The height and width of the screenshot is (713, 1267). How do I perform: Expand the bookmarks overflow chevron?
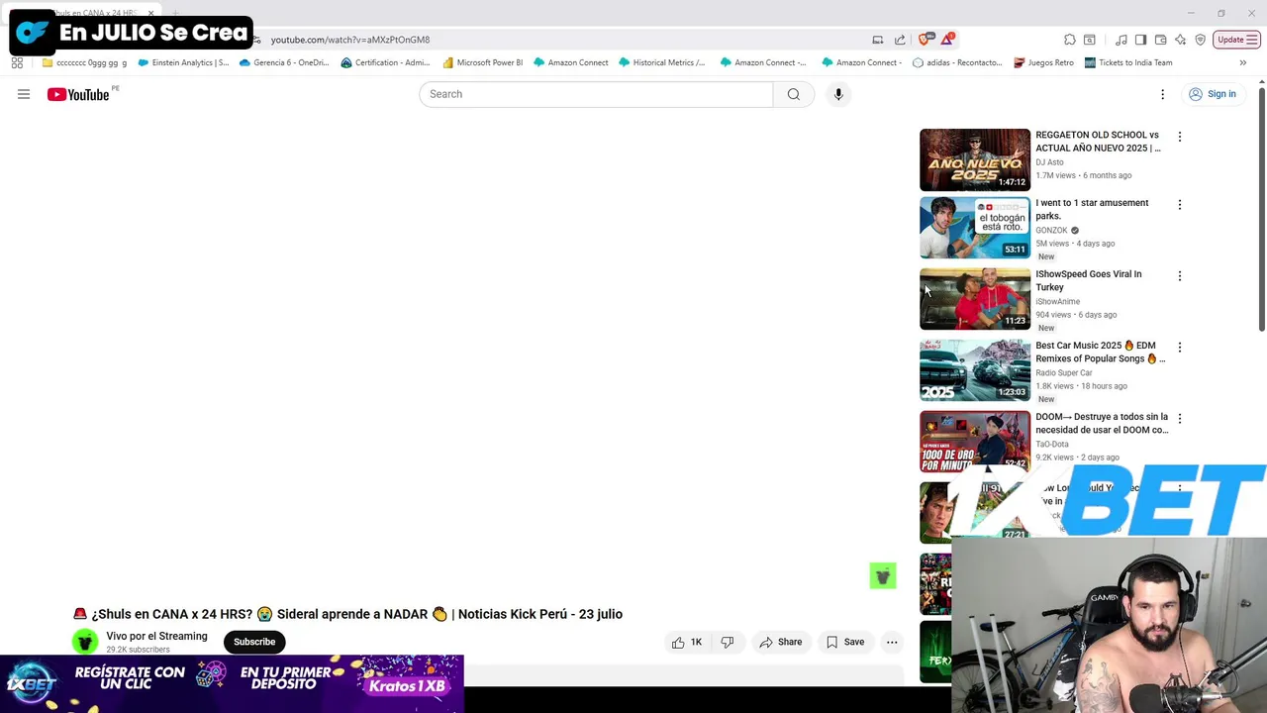[x=1242, y=62]
